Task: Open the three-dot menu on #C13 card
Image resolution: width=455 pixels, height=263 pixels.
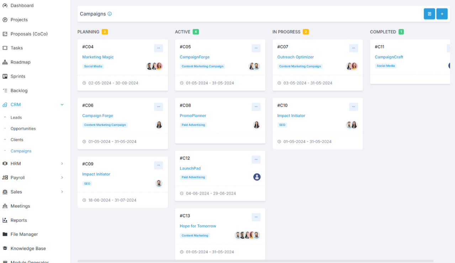Action: click(x=256, y=217)
